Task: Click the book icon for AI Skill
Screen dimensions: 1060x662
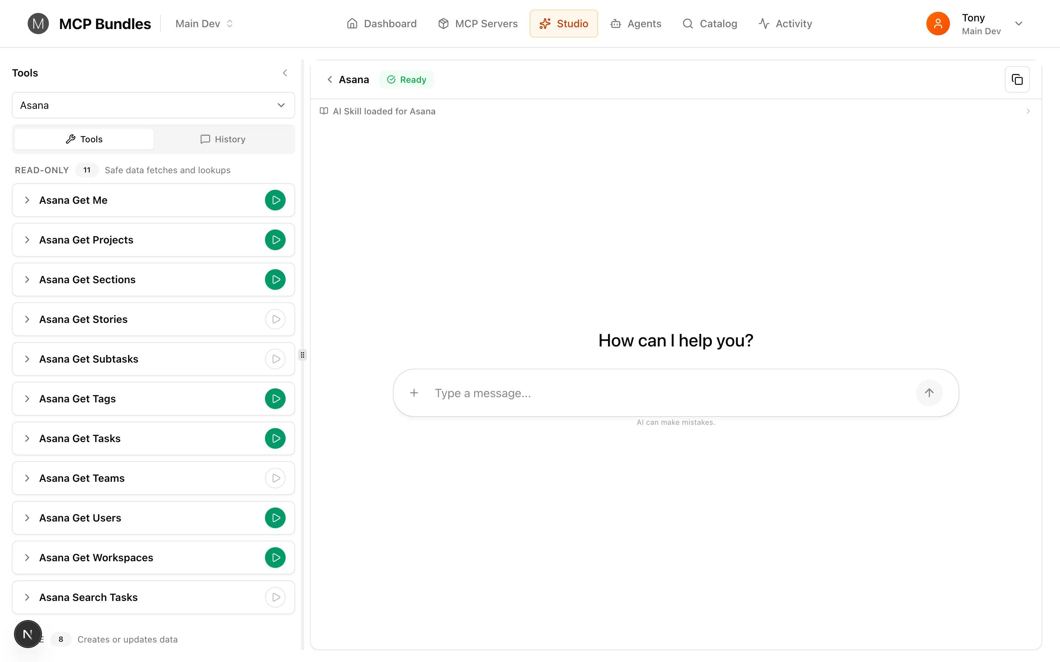Action: (324, 111)
